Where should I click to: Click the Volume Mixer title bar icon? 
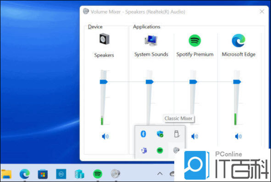(86, 11)
